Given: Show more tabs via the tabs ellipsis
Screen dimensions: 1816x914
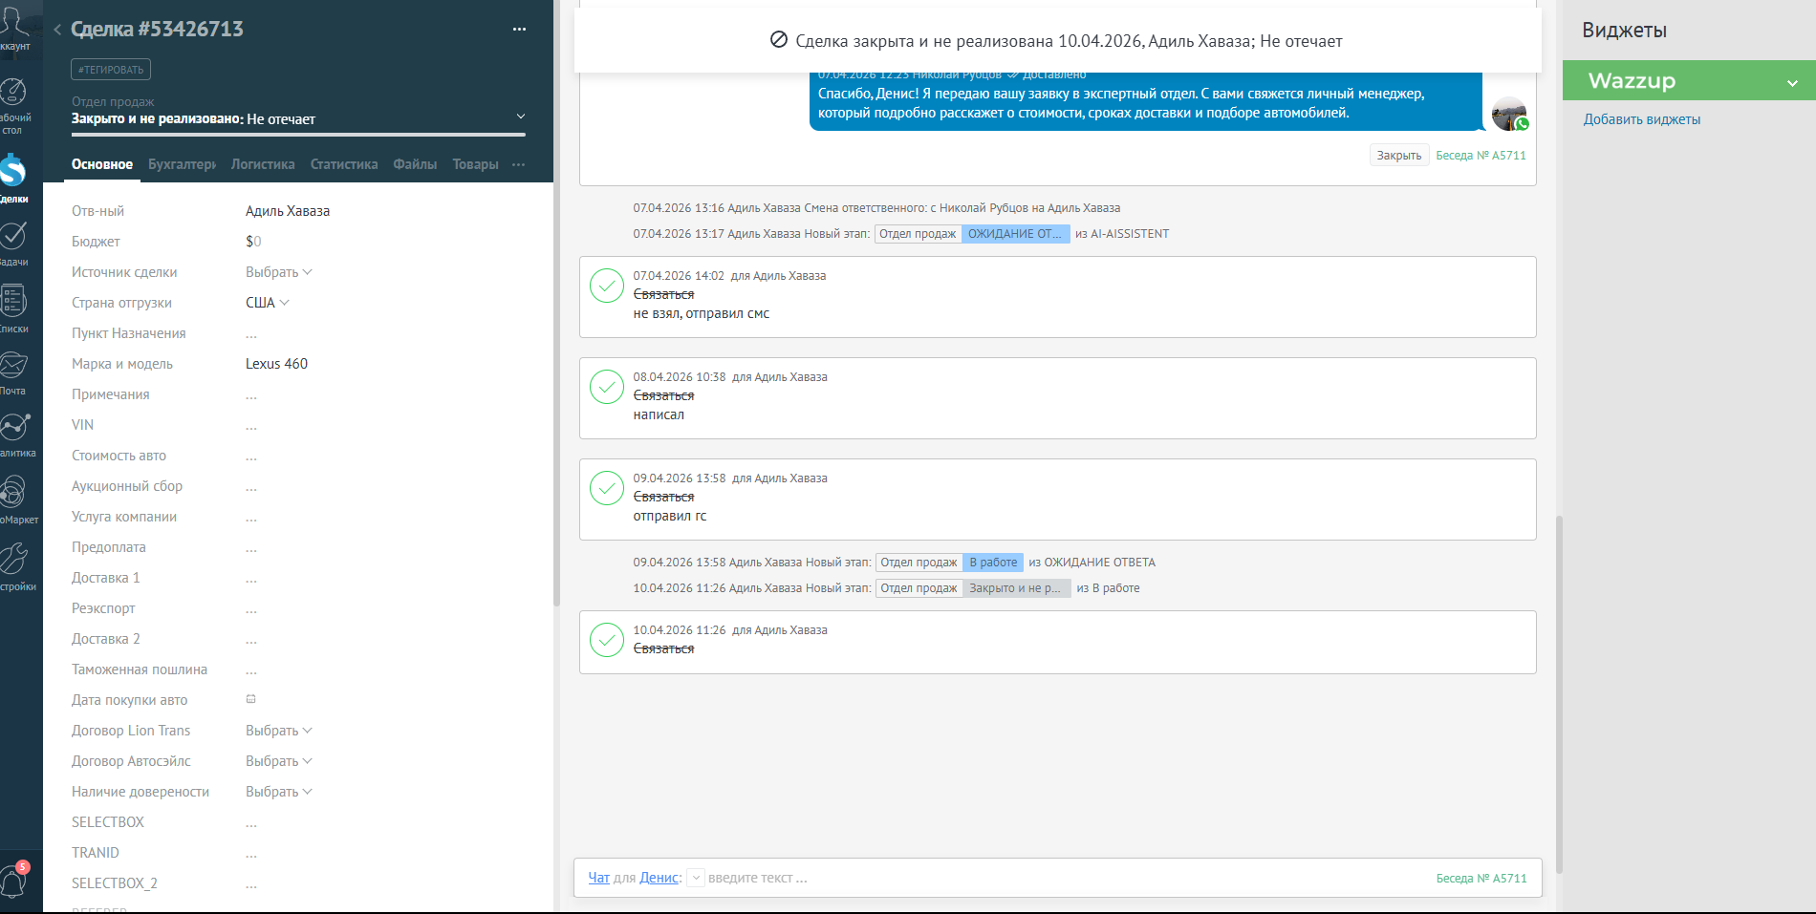Looking at the screenshot, I should [518, 164].
